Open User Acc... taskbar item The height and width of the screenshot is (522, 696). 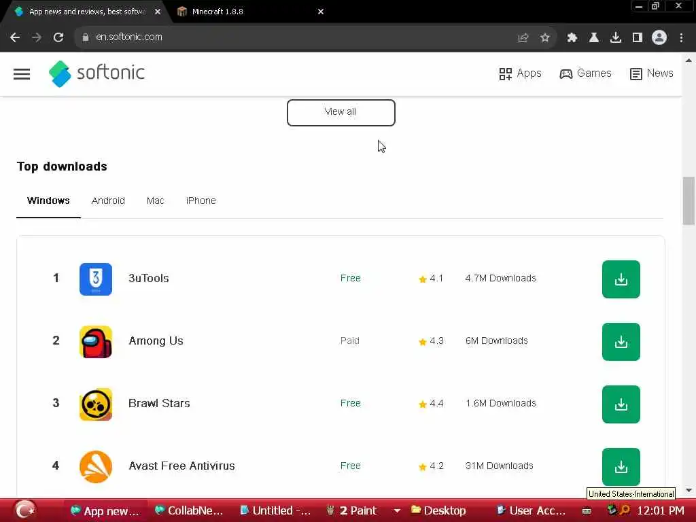pos(532,511)
